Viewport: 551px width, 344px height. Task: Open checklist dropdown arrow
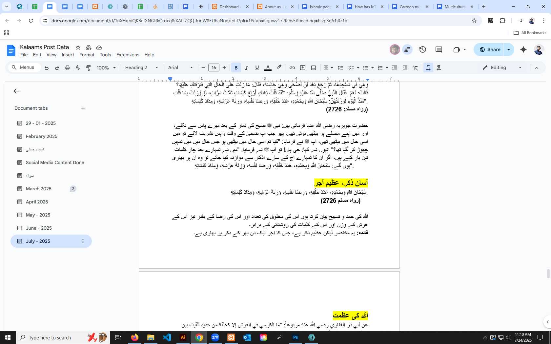click(358, 68)
